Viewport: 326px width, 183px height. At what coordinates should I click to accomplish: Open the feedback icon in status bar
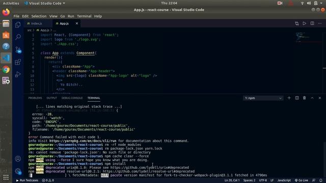[314, 180]
